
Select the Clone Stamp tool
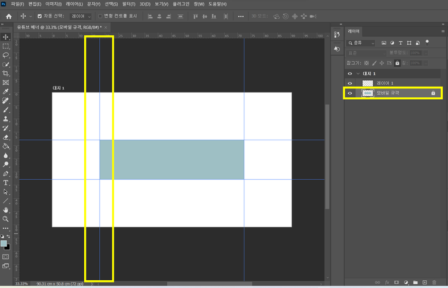click(x=6, y=119)
